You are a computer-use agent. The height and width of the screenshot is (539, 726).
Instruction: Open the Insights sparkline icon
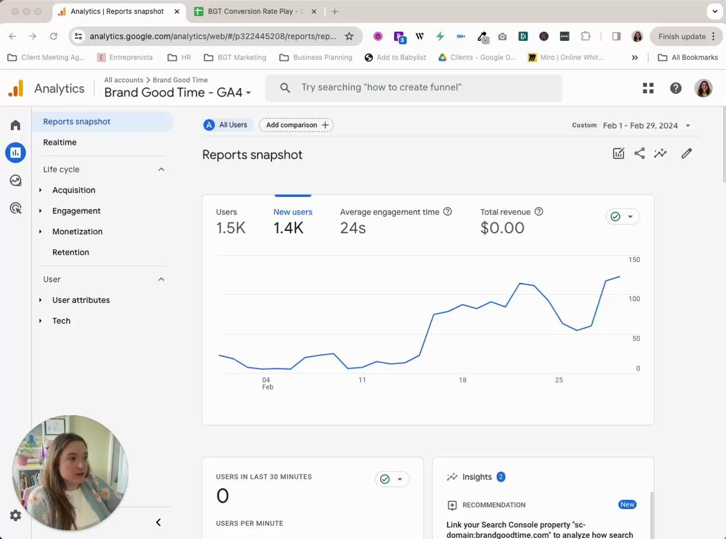pyautogui.click(x=660, y=153)
